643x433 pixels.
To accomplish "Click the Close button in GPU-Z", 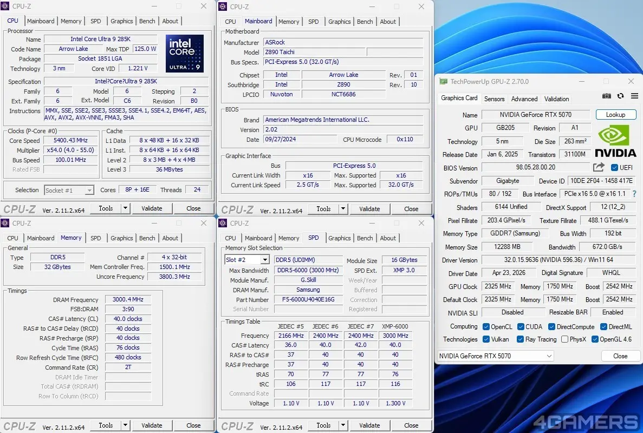I will pos(620,356).
